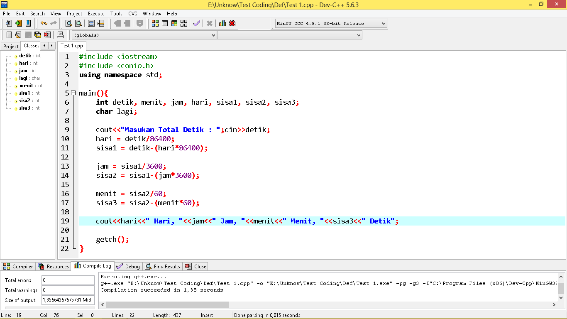Viewport: 567px width, 319px height.
Task: Click the Close tab in bottom panel
Action: pos(196,266)
